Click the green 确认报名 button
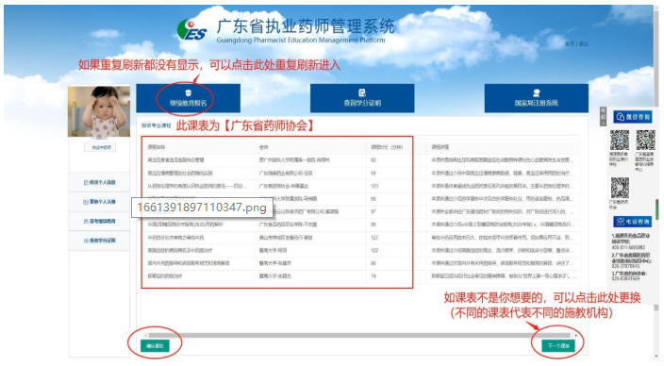The width and height of the screenshot is (664, 366). click(155, 345)
